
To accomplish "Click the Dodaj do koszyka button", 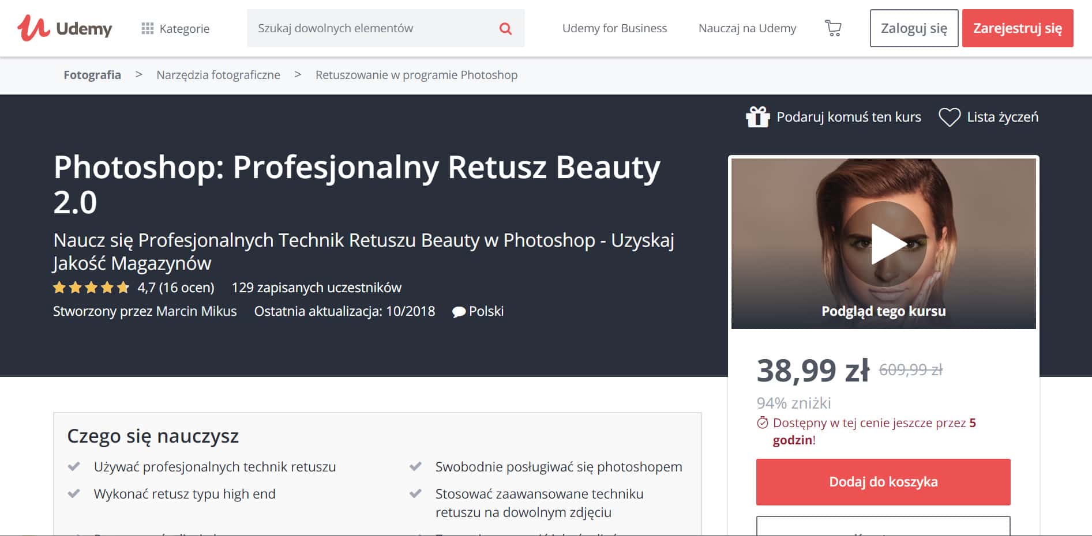I will point(883,482).
